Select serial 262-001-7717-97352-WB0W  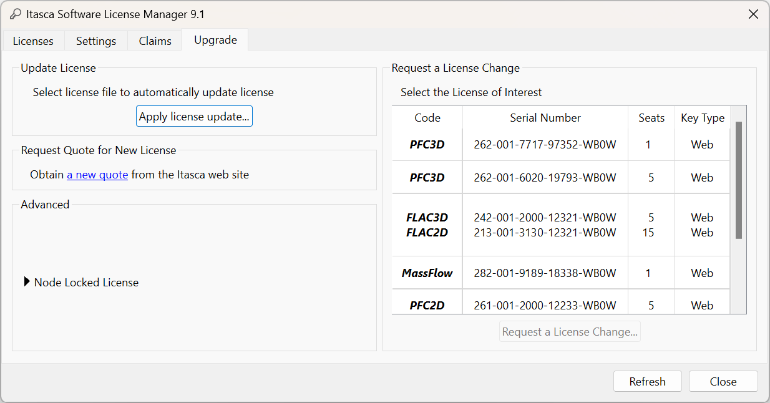click(x=545, y=145)
